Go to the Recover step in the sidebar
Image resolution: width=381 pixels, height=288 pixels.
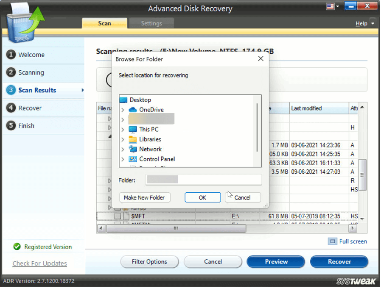(x=31, y=108)
